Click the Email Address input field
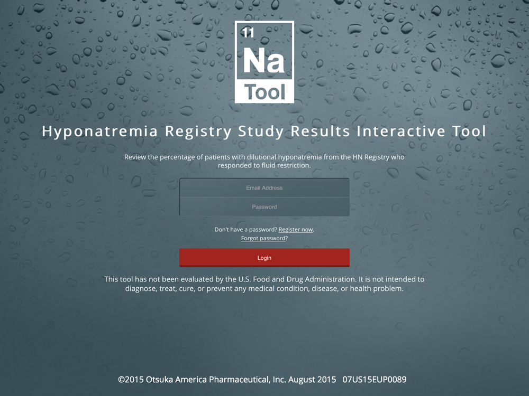Viewport: 529px width, 396px height. click(x=264, y=187)
